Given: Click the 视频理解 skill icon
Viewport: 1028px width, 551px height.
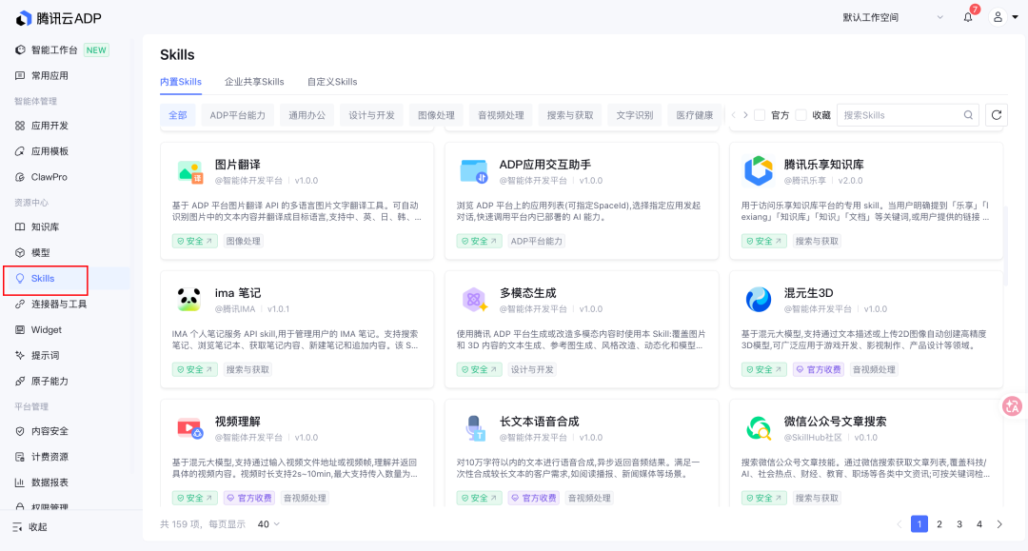Looking at the screenshot, I should tap(190, 428).
